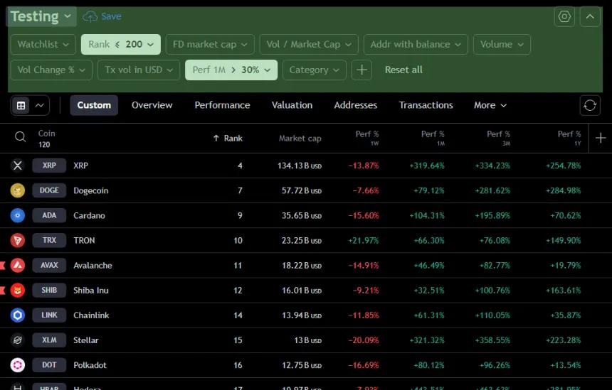The image size is (612, 390).
Task: Expand the Perf 1M > 30% filter
Action: 231,70
